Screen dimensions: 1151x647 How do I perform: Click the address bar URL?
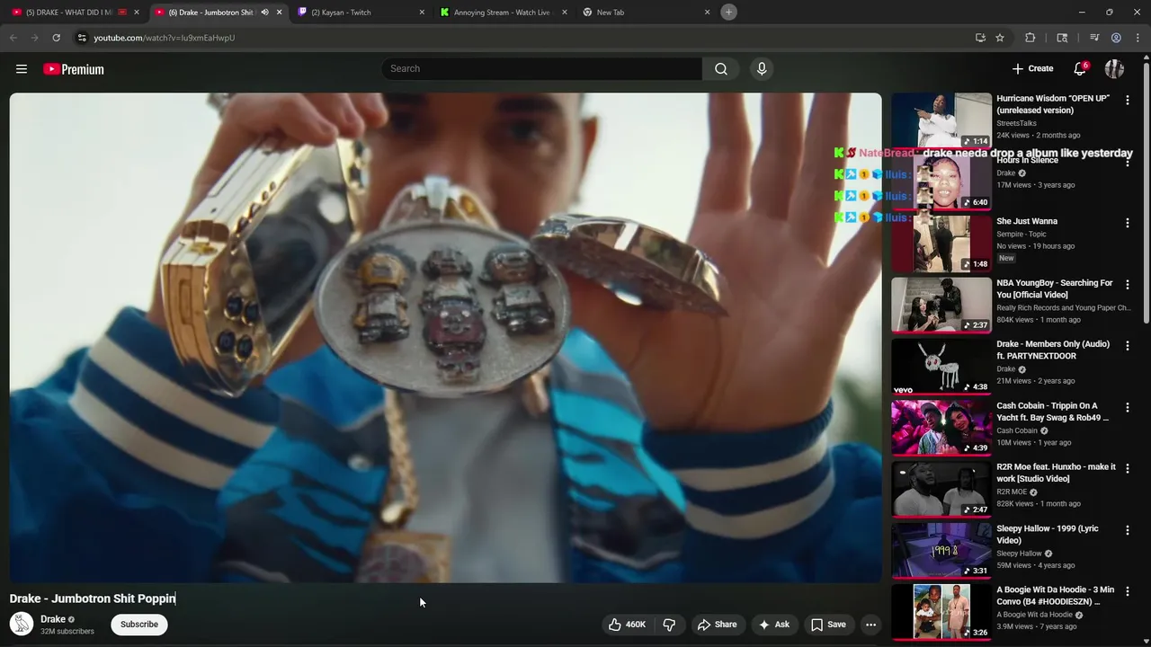click(164, 38)
